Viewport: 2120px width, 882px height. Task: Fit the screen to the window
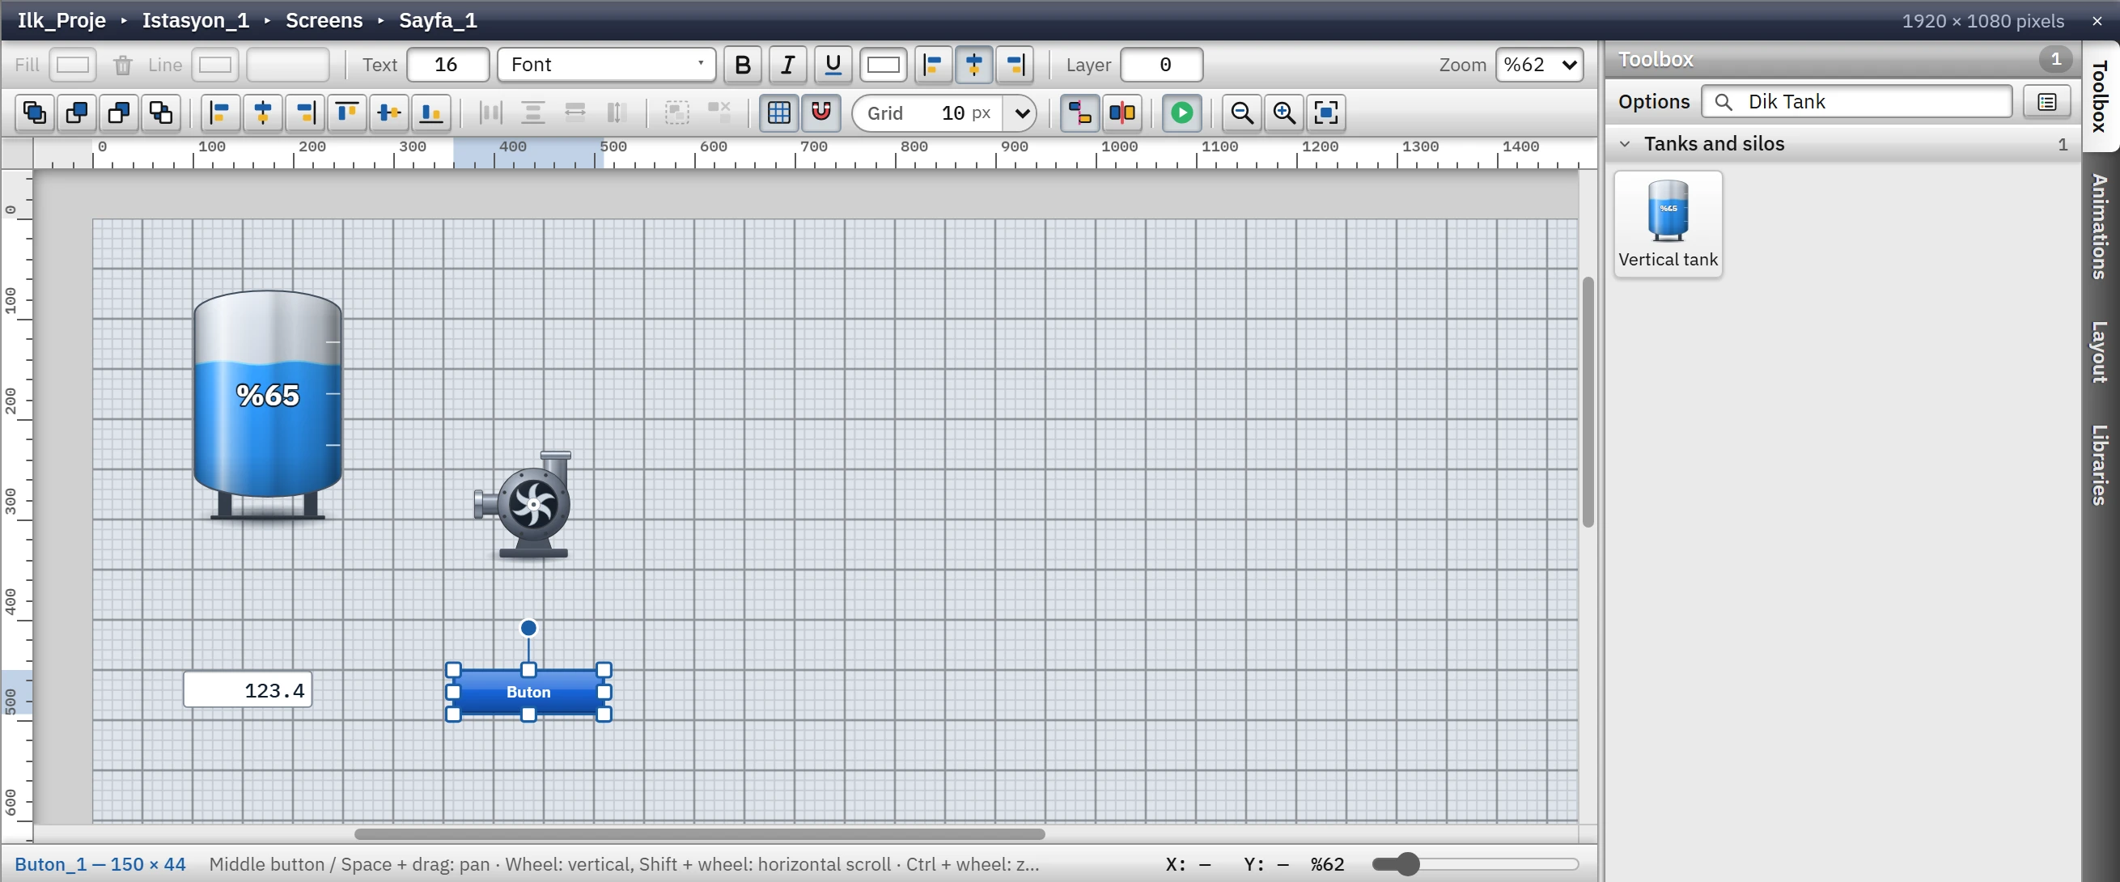click(1326, 112)
